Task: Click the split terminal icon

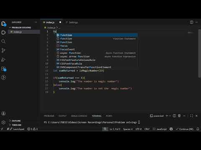Action: [x=174, y=116]
